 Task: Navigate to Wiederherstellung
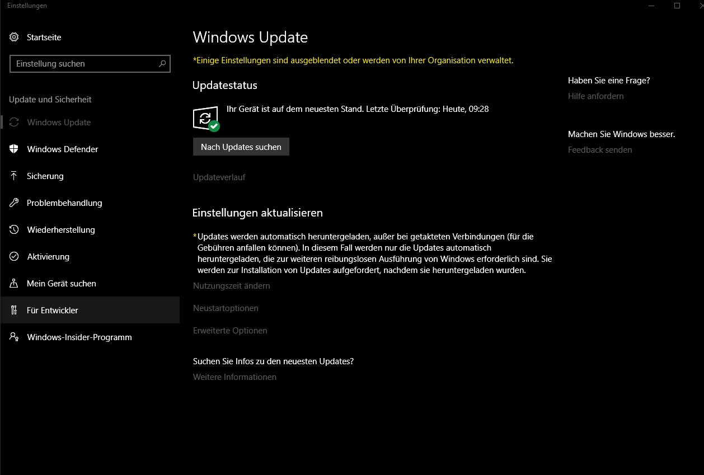[90, 230]
